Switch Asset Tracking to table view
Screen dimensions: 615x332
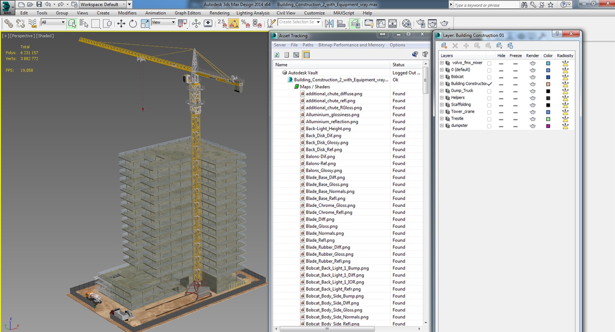307,55
